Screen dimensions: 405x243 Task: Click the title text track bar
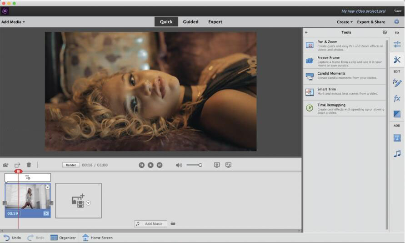pos(28,177)
